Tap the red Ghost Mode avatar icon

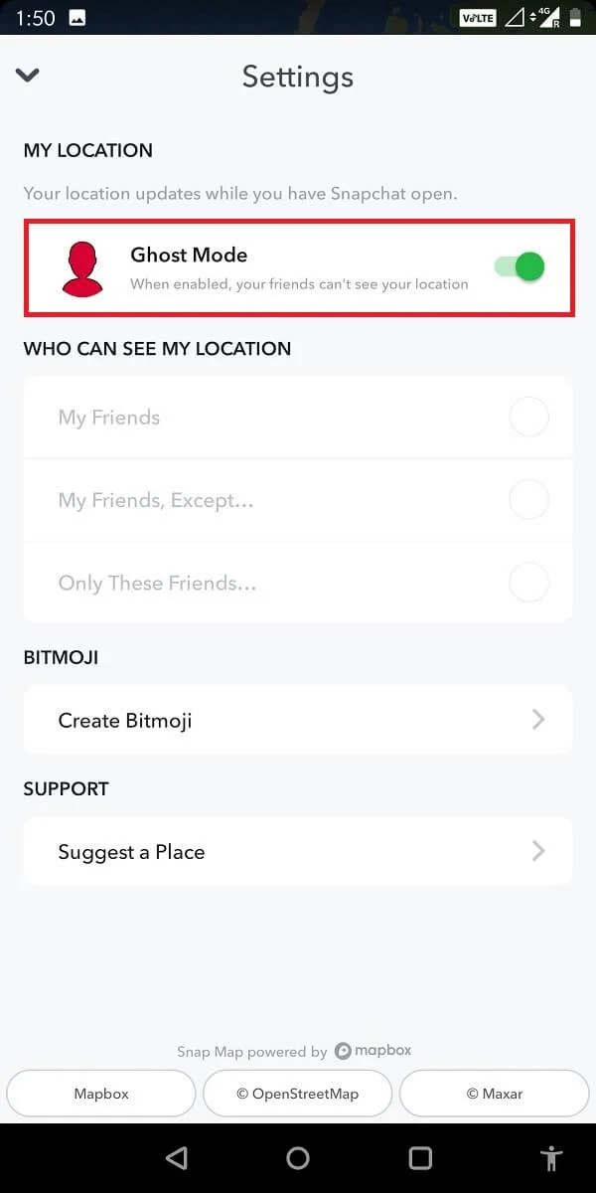click(83, 267)
